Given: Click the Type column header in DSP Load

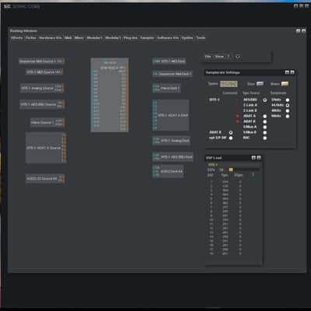Looking at the screenshot, I should pos(225,175).
